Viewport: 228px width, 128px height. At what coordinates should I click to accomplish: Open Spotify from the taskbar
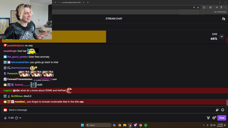(x=146, y=125)
